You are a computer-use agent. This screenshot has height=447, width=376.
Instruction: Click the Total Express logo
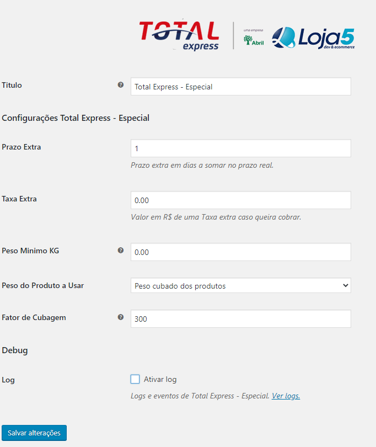(x=179, y=36)
